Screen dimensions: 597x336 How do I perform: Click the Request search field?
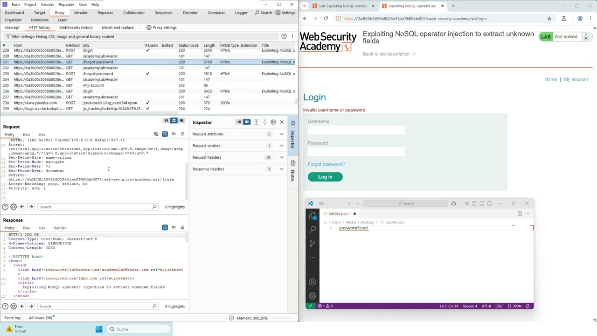(97, 207)
